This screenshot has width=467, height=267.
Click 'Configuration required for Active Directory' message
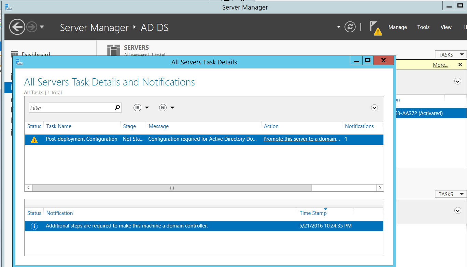202,139
